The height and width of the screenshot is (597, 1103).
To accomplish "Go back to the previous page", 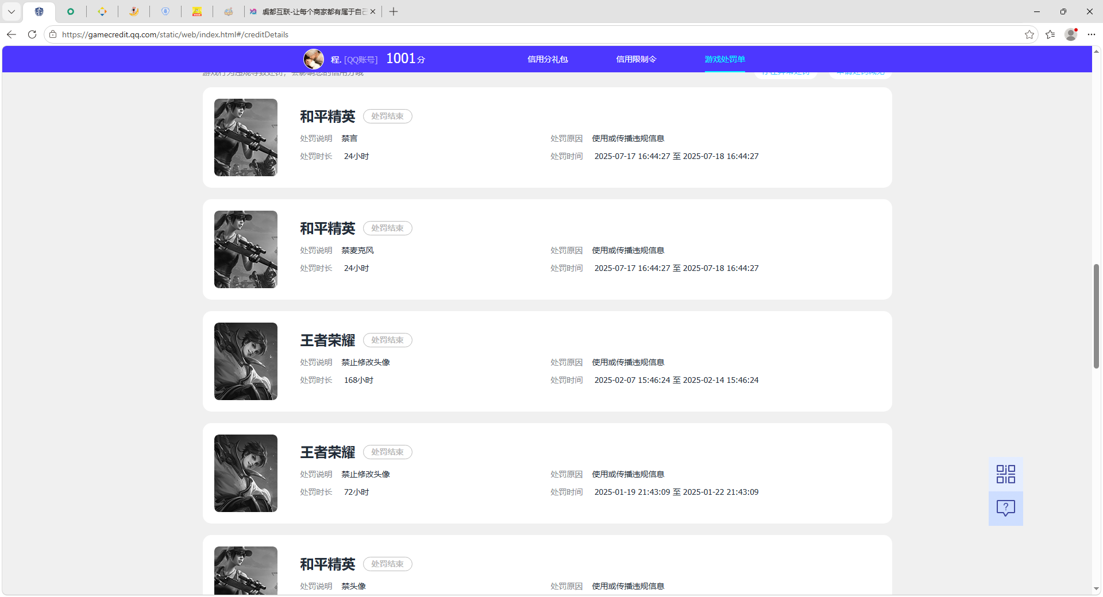I will point(11,34).
